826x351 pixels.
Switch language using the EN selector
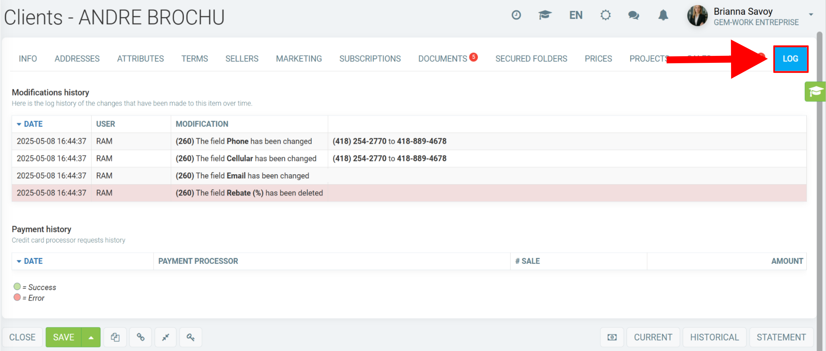(576, 15)
